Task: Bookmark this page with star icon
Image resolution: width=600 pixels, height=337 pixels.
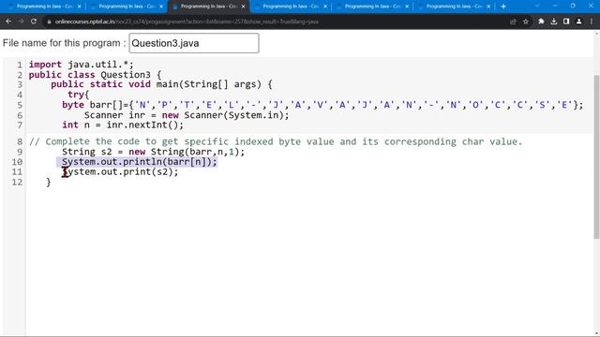Action: click(x=526, y=22)
